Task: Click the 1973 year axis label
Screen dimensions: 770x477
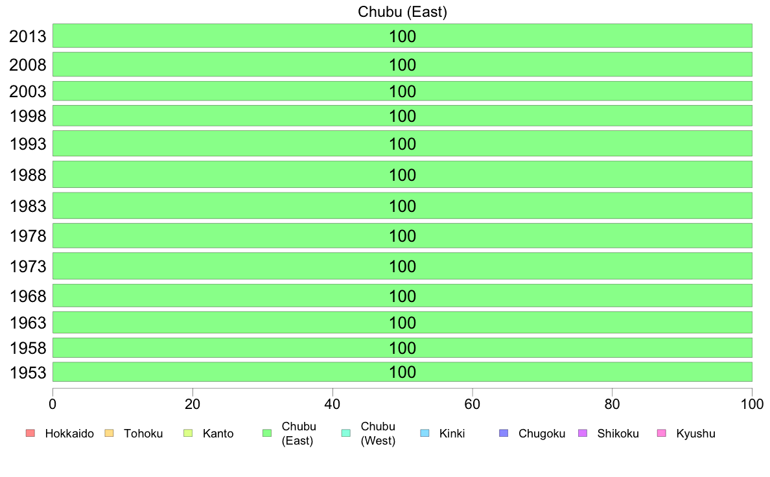Action: (x=28, y=266)
